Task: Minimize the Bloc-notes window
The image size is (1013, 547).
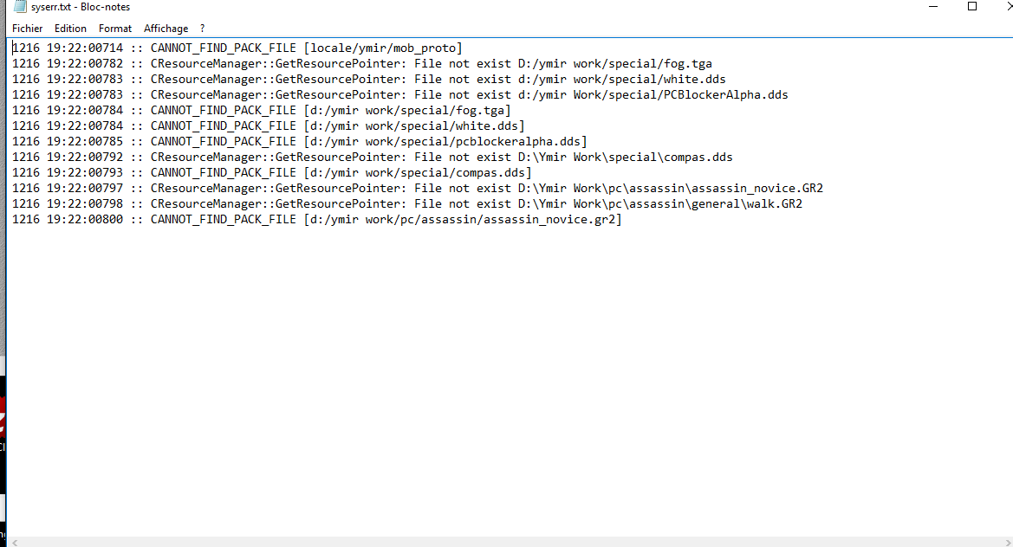Action: tap(933, 6)
